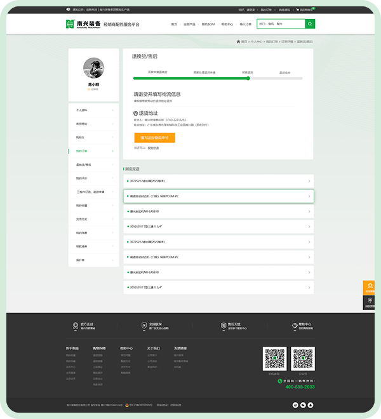Click the 我的购物车 link in top bar
The height and width of the screenshot is (419, 381).
coord(305,10)
